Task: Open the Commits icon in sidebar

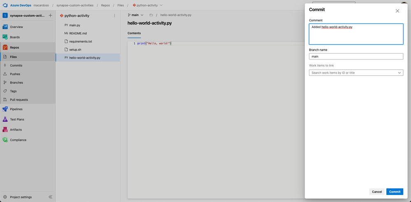Action: coord(5,65)
